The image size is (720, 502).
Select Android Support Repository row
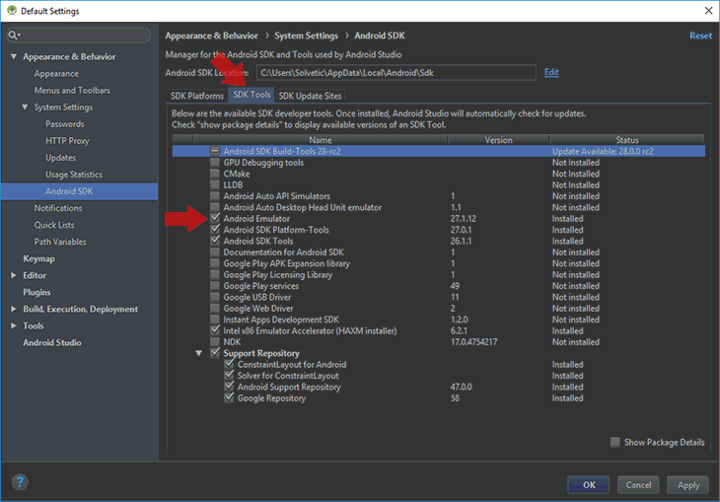439,387
